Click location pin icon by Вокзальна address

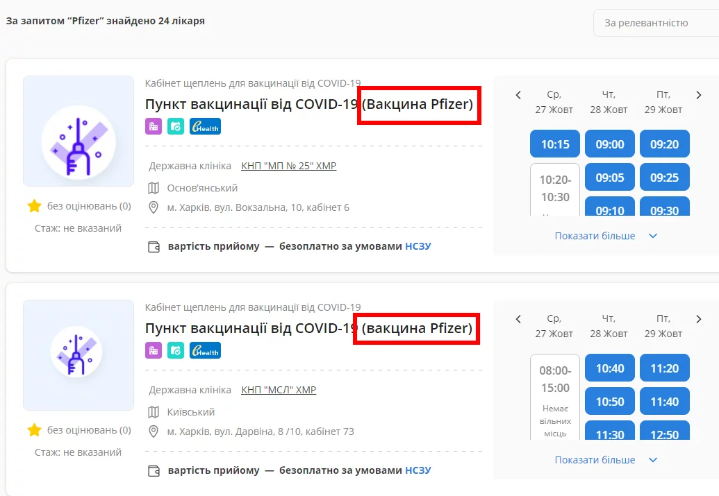pyautogui.click(x=154, y=207)
